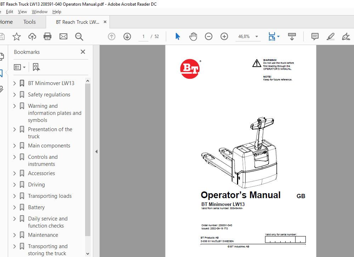Open Battery bookmark
The image size is (354, 257).
36,207
